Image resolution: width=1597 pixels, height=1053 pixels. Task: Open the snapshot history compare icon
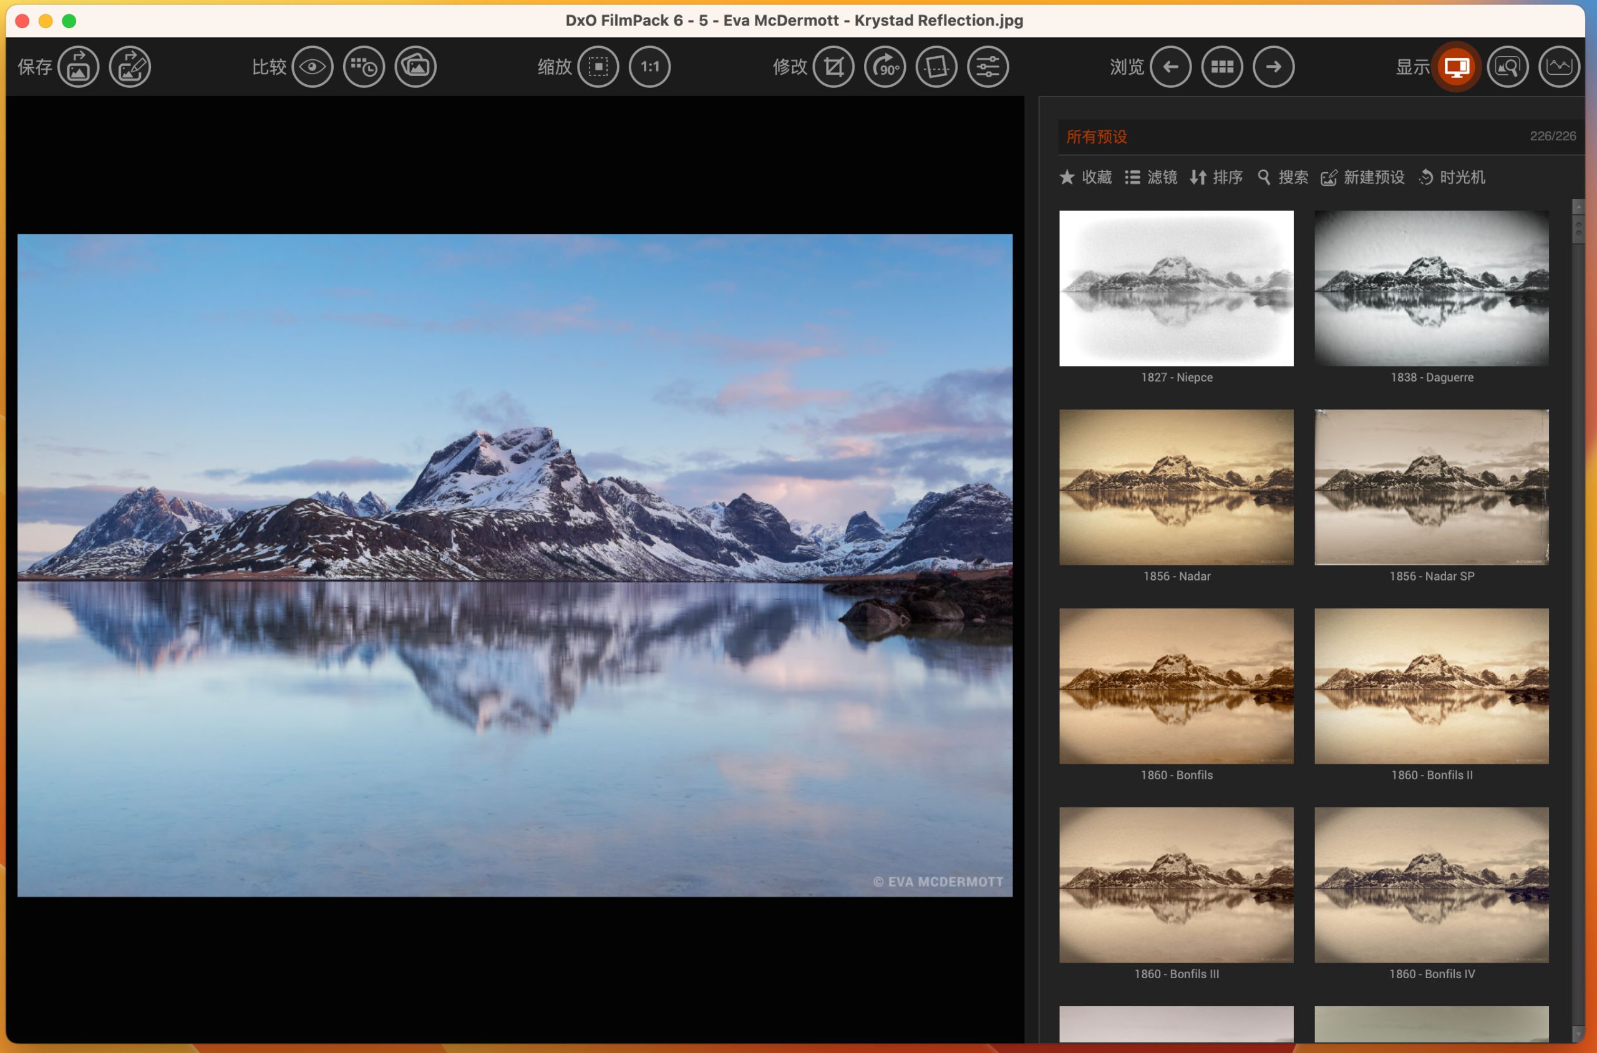point(364,67)
